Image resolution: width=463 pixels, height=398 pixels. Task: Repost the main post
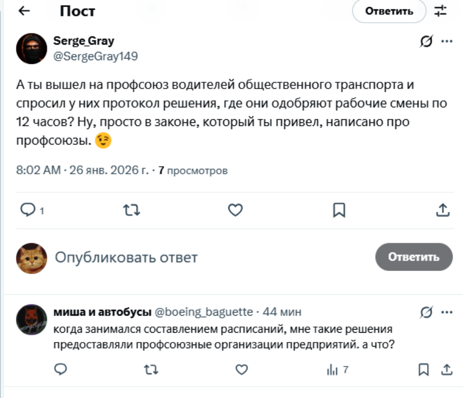click(x=131, y=209)
